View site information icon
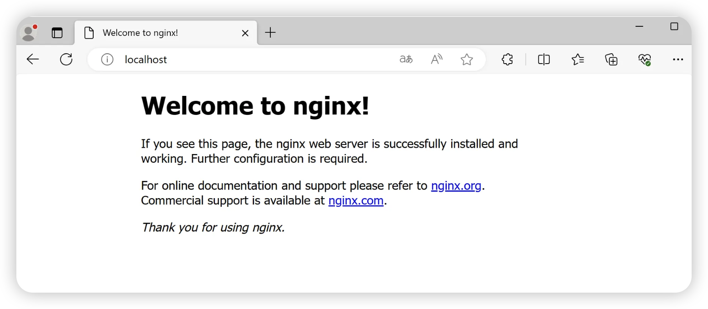708x309 pixels. (x=107, y=60)
